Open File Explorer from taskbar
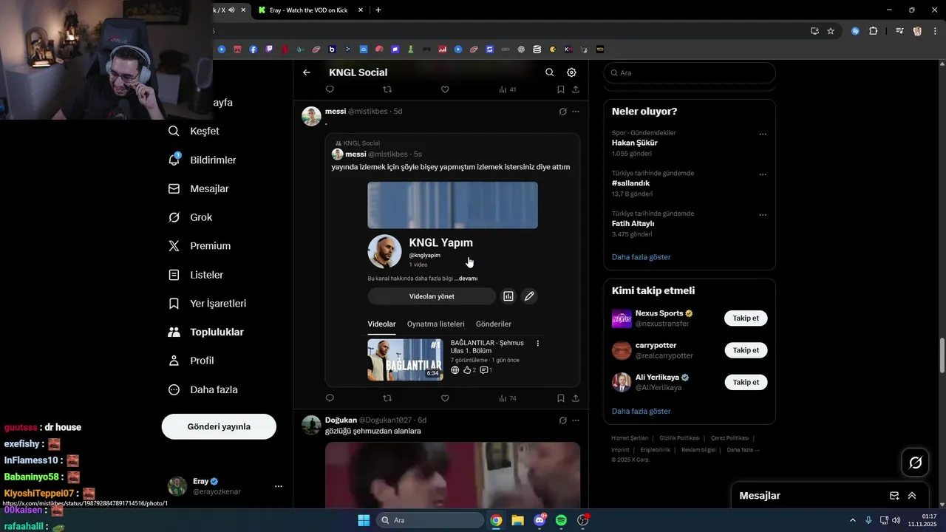This screenshot has width=946, height=532. [517, 520]
